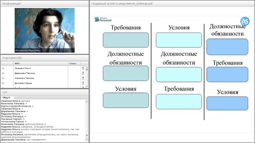Click the gray box under first-column Условия
This screenshot has width=255, height=143.
coord(126,100)
